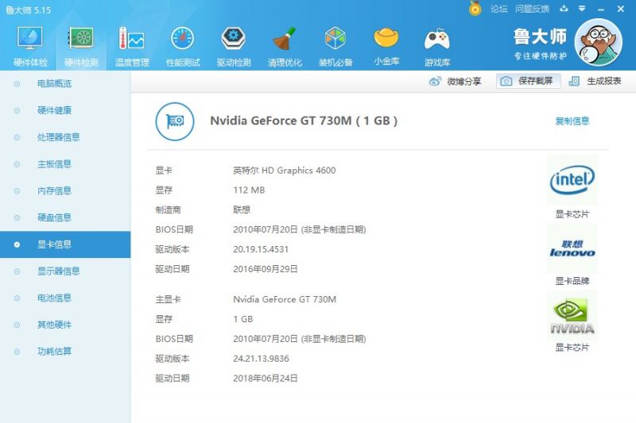
Task: Click the Weibo icon for 微博分享
Action: click(x=435, y=82)
